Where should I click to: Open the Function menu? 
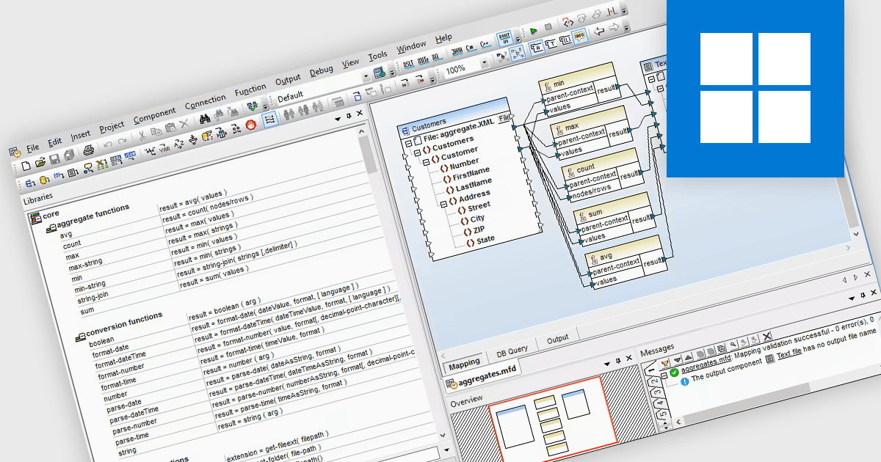(x=250, y=91)
